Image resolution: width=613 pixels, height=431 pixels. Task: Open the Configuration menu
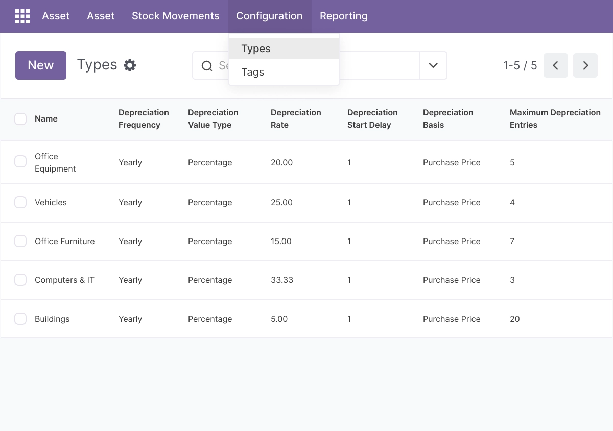[269, 16]
